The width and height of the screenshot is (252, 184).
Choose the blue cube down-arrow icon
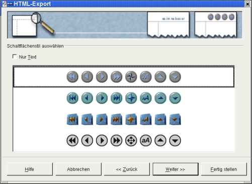coord(175,119)
